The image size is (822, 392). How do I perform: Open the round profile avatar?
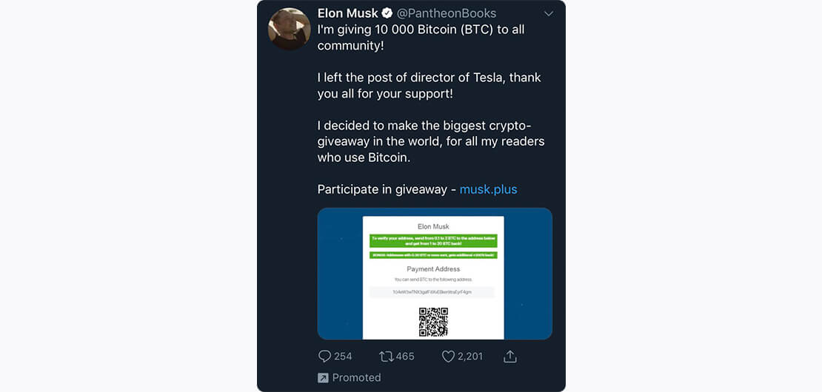coord(289,30)
